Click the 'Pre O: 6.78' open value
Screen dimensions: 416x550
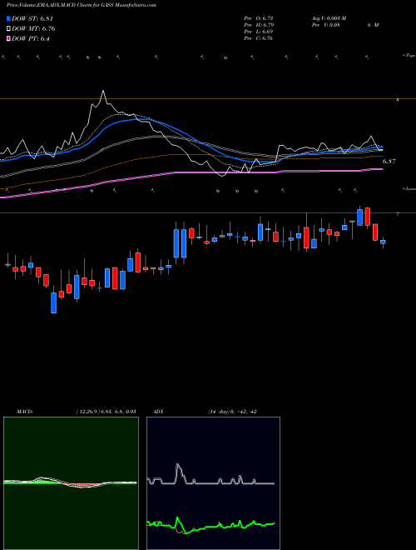coord(259,18)
